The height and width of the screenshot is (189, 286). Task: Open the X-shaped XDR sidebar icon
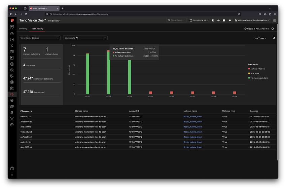(12, 45)
